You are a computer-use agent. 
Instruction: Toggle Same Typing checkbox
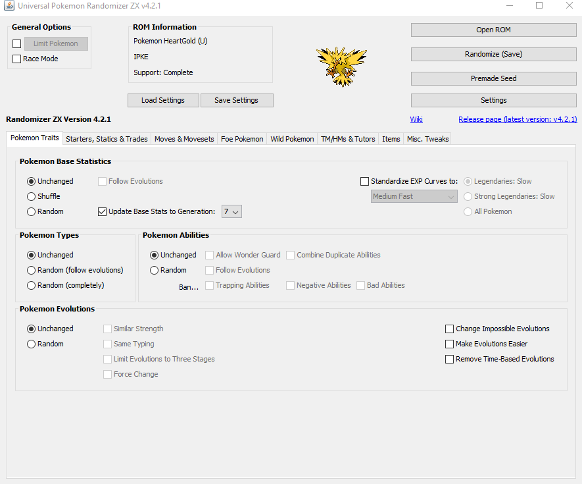tap(107, 344)
